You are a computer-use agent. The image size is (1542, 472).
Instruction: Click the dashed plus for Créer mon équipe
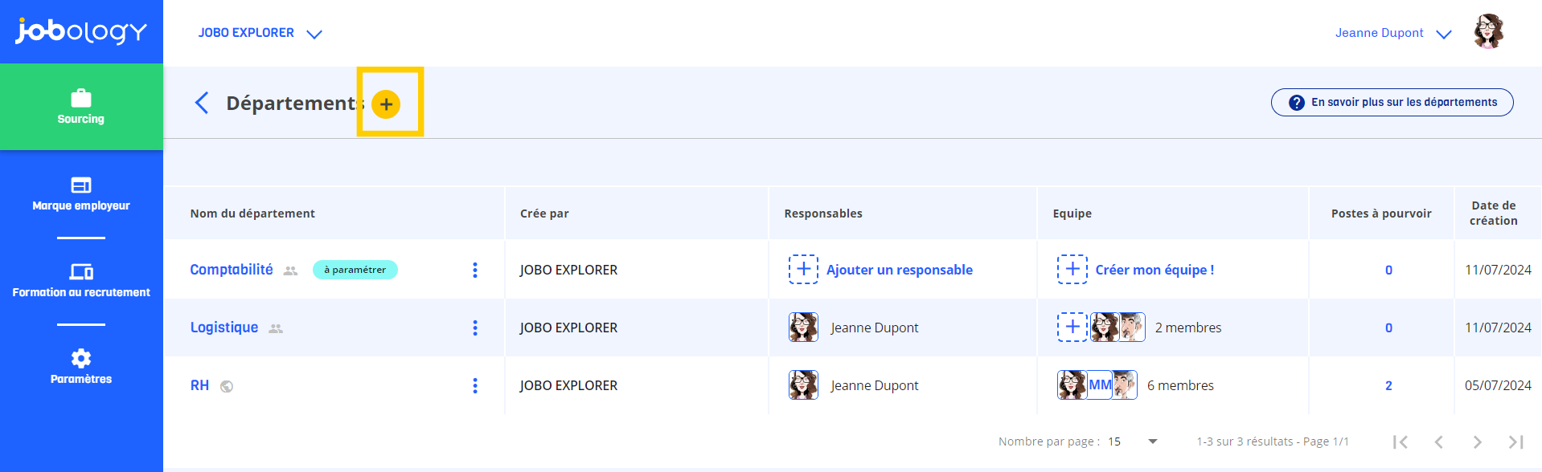tap(1072, 270)
